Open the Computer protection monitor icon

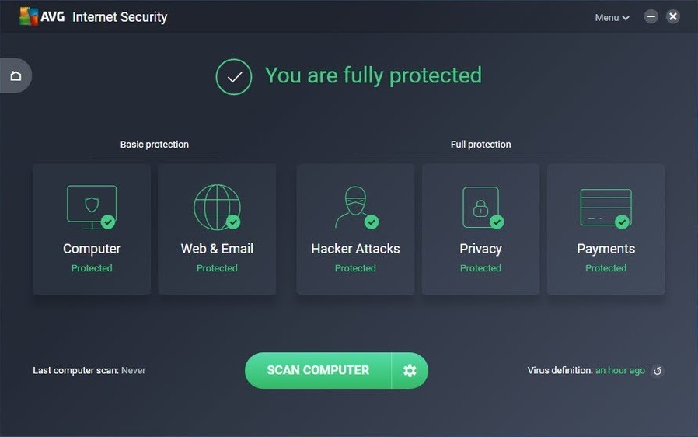coord(92,207)
